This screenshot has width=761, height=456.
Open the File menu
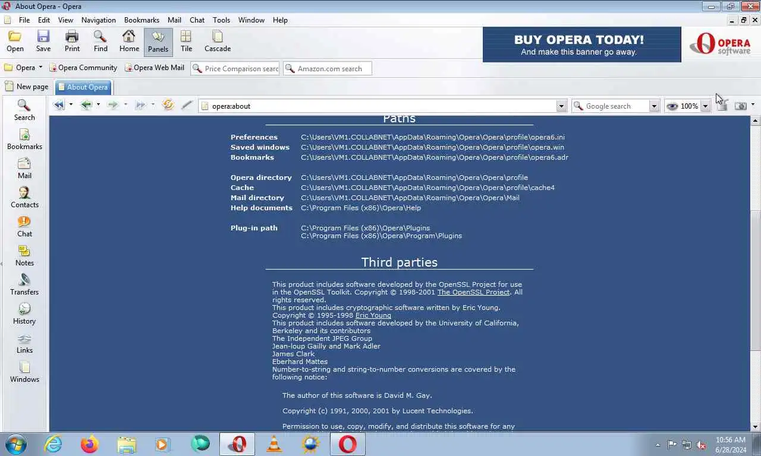click(24, 20)
